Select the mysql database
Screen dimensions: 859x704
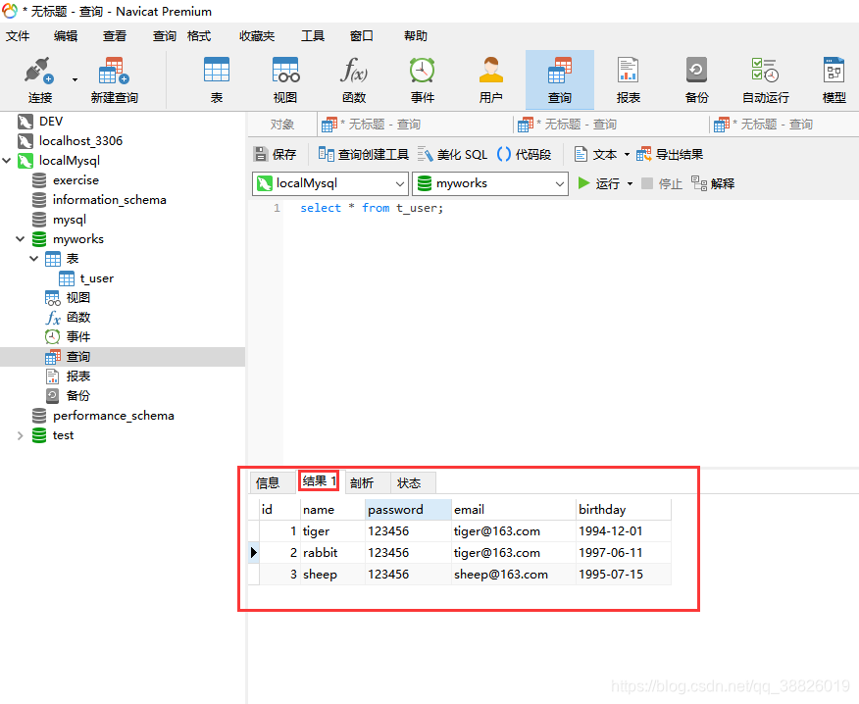[69, 220]
